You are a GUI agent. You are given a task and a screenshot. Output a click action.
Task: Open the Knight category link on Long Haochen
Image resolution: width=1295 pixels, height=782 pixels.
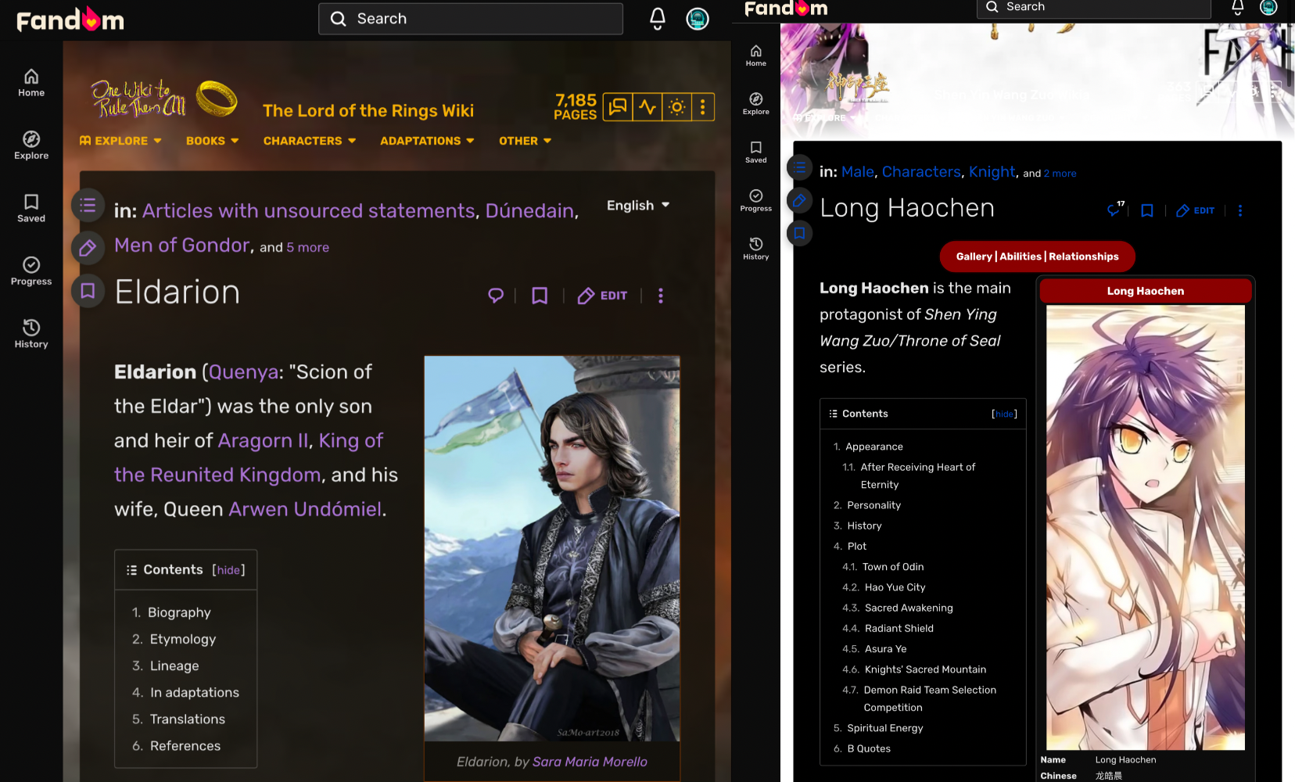[992, 172]
